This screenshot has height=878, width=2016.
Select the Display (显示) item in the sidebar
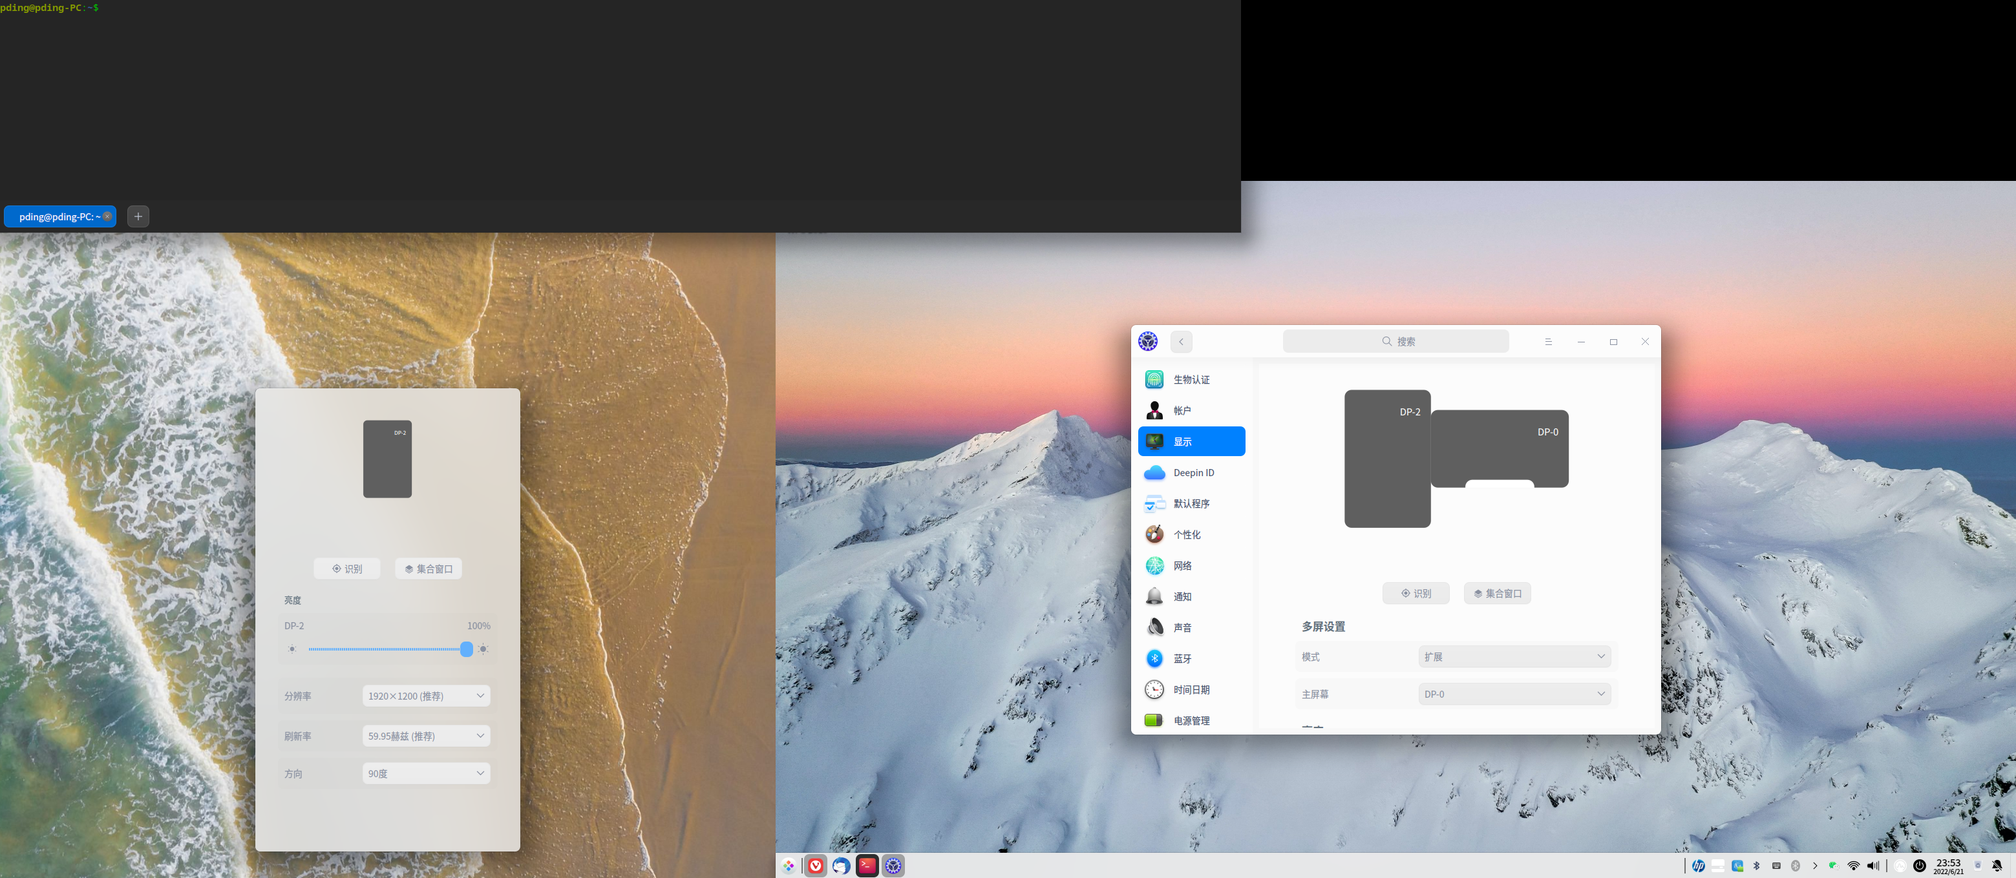pos(1191,441)
